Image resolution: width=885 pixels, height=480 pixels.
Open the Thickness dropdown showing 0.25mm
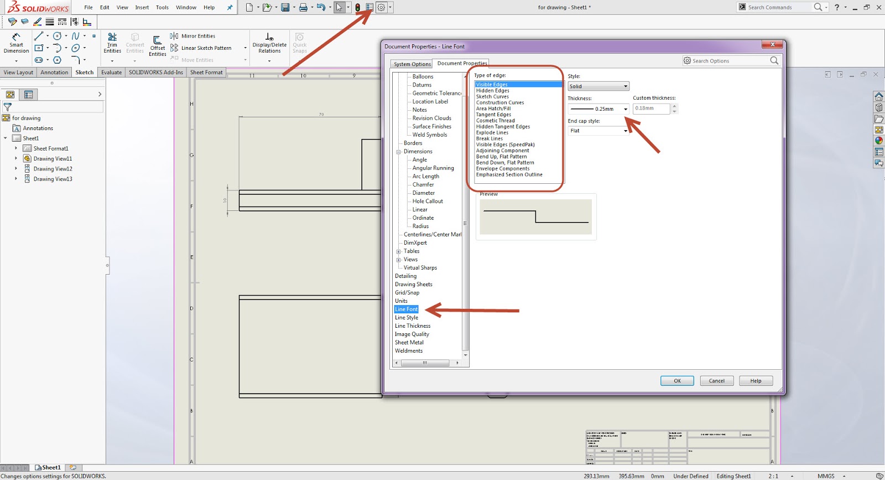(598, 109)
